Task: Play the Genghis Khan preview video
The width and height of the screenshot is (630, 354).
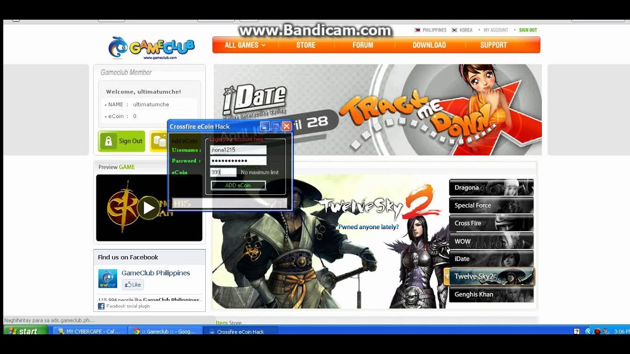Action: (149, 208)
